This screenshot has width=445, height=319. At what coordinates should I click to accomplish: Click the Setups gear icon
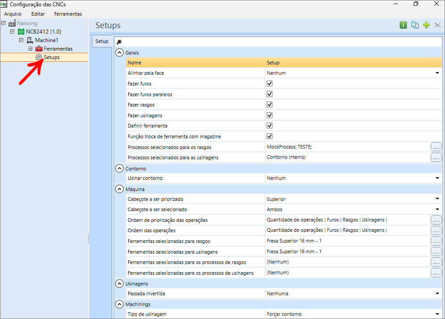click(39, 57)
